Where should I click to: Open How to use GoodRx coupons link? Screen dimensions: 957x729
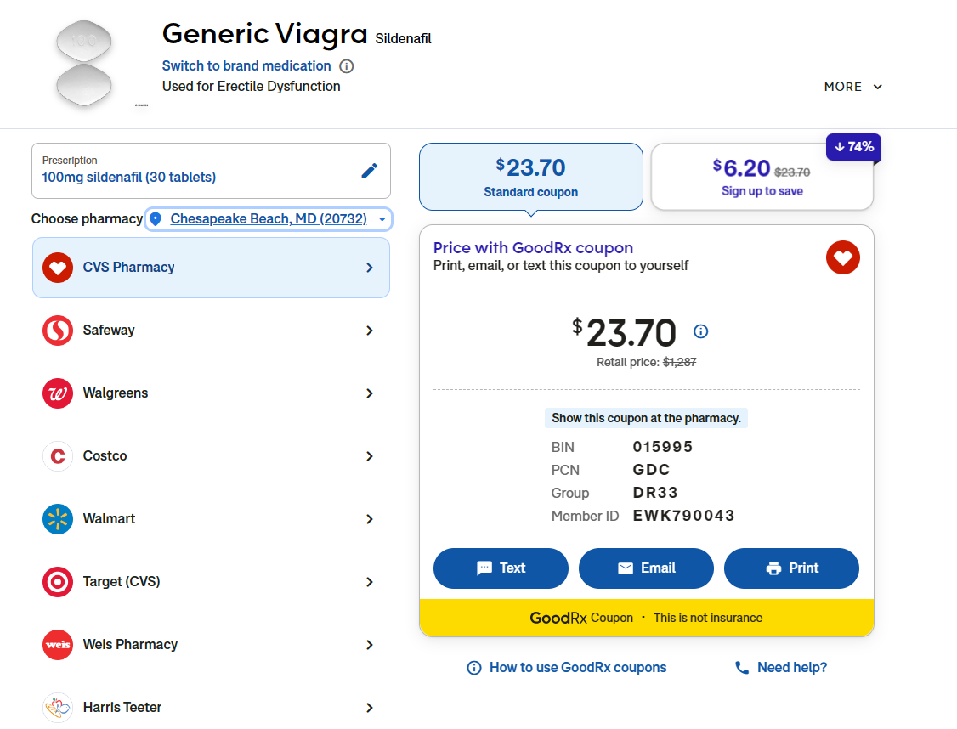(x=578, y=667)
